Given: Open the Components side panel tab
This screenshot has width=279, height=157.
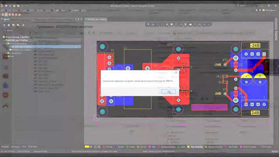Looking at the screenshot, I should pyautogui.click(x=276, y=24).
